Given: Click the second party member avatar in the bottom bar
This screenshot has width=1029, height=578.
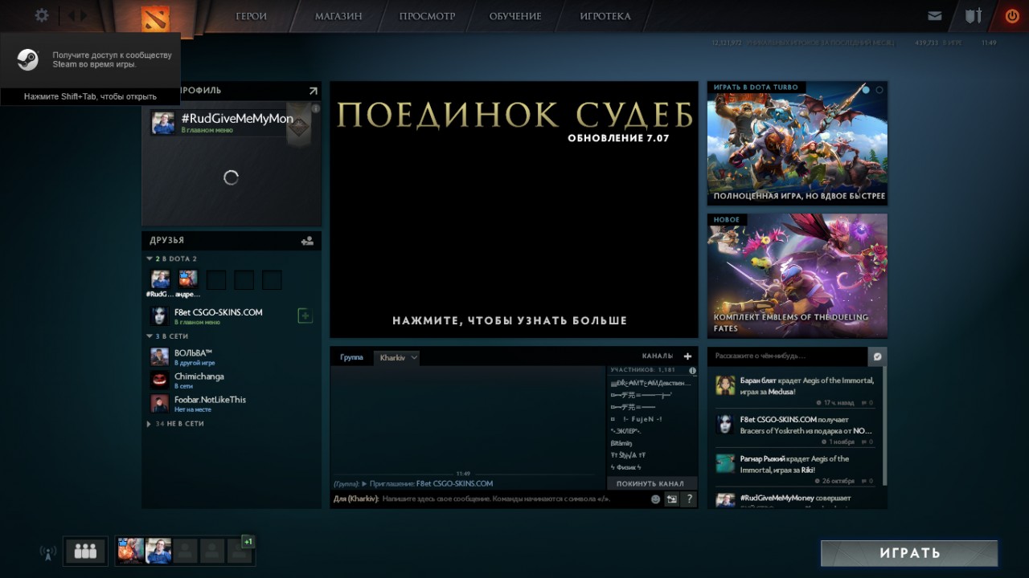Looking at the screenshot, I should (x=158, y=551).
